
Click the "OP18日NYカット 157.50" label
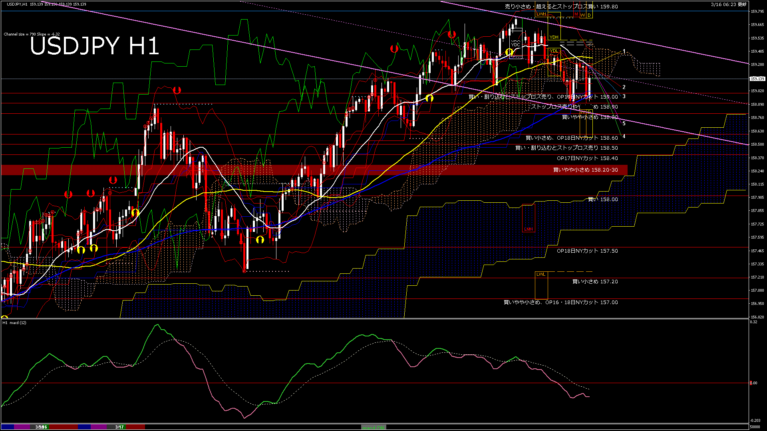[587, 251]
